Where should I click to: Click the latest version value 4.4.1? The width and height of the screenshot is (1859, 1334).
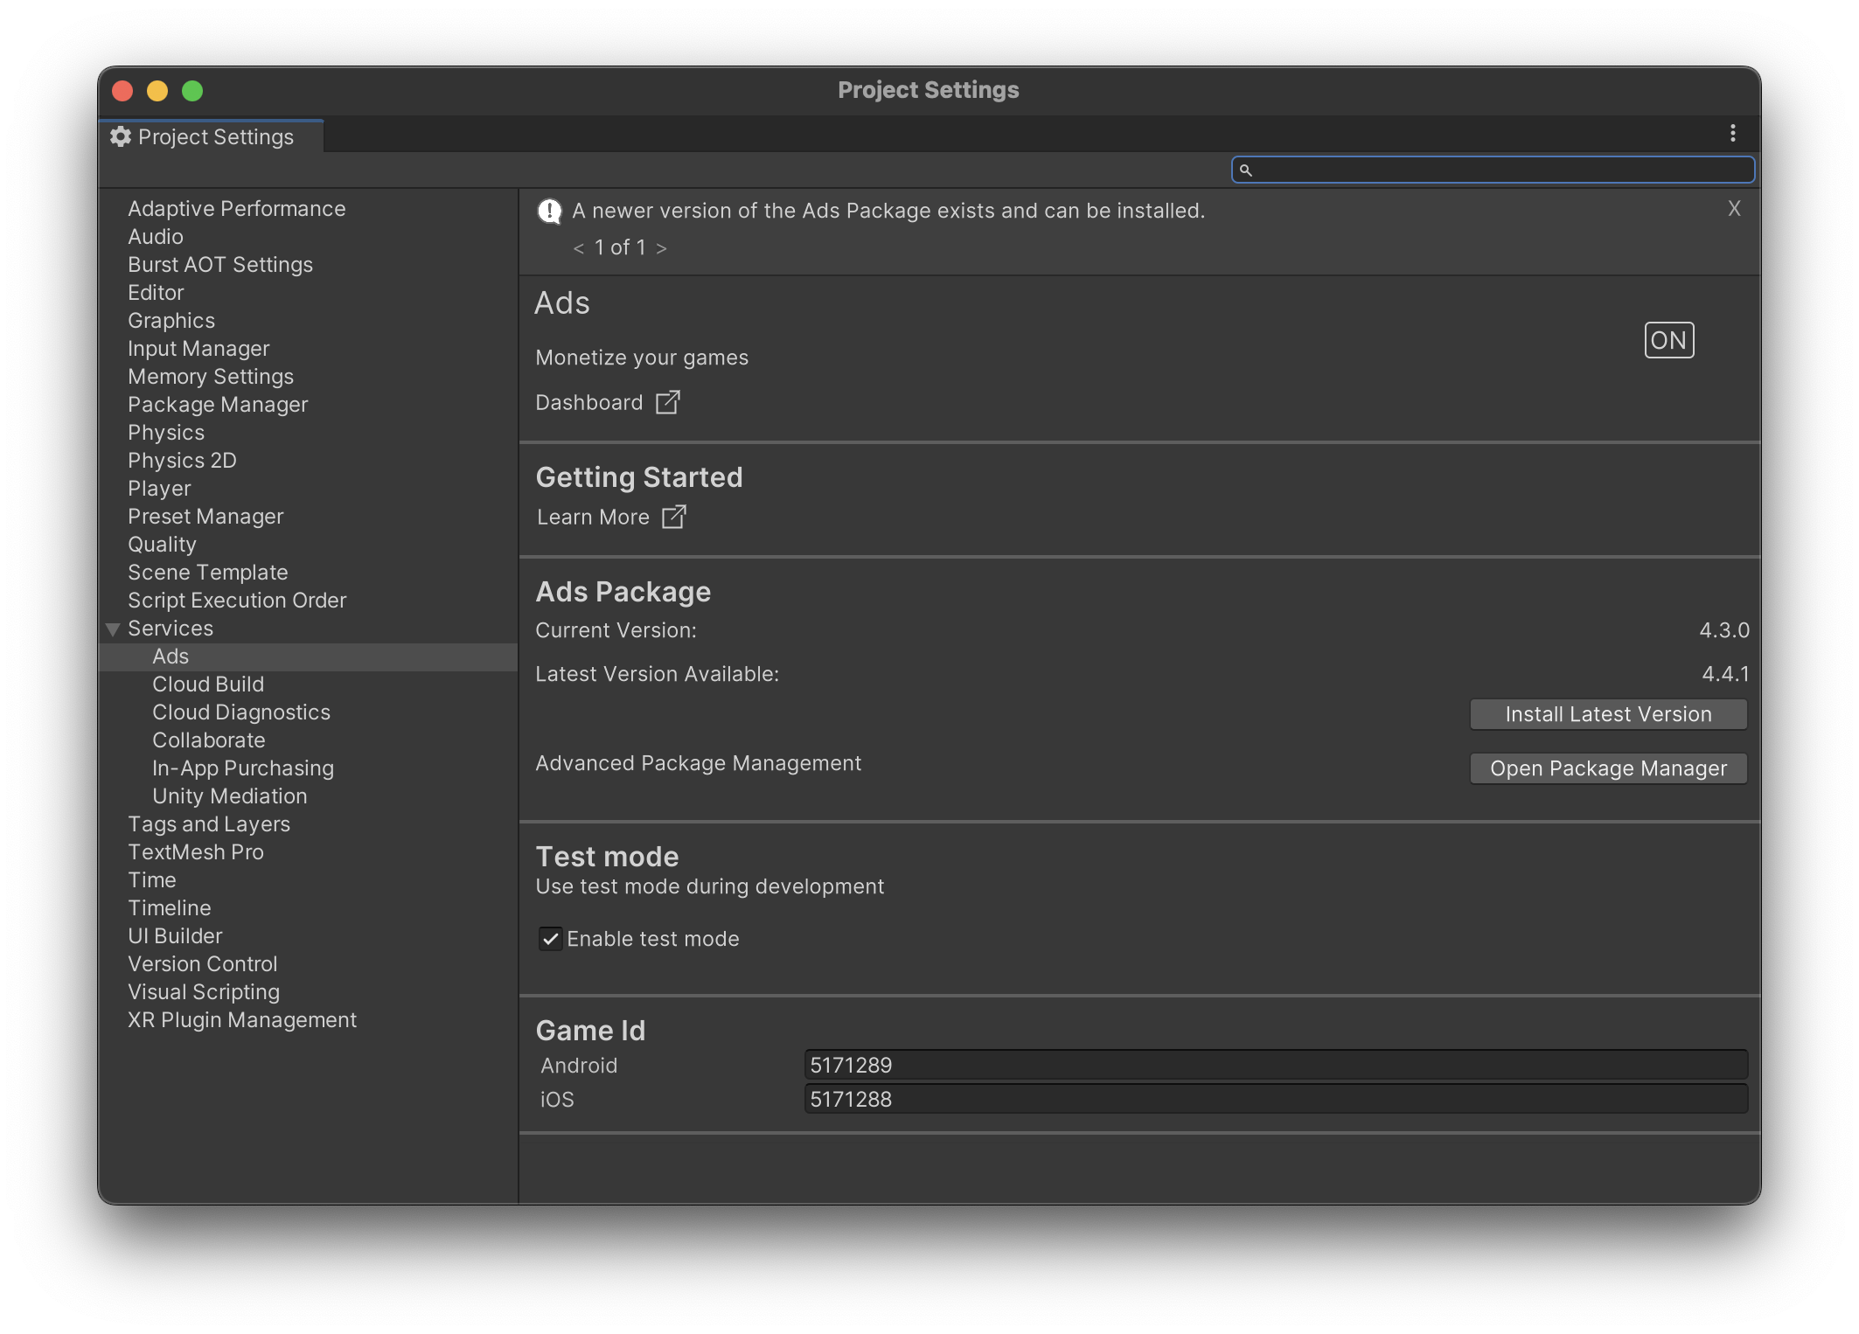coord(1725,674)
